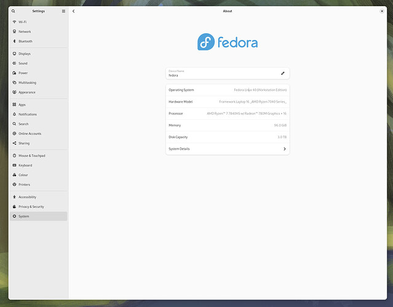Click Operating System row label

pos(181,90)
